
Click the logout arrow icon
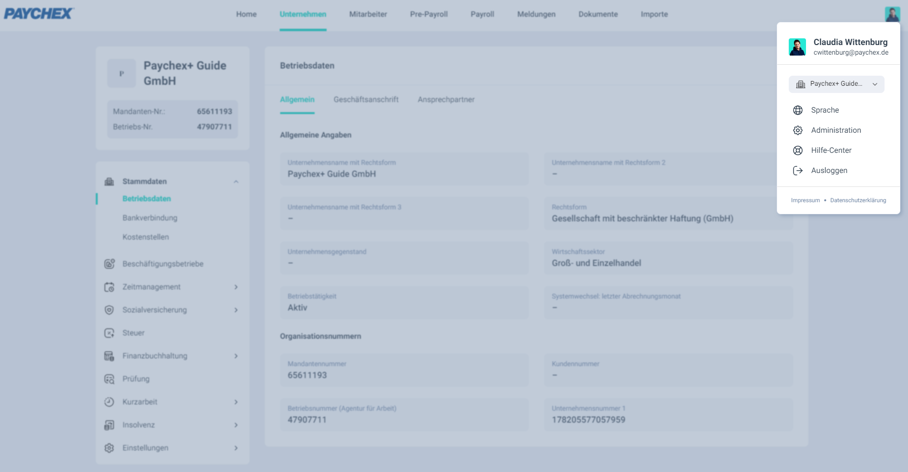pyautogui.click(x=798, y=171)
